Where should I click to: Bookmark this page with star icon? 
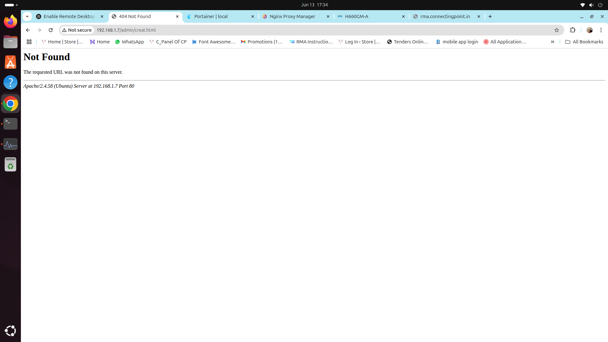click(x=557, y=30)
